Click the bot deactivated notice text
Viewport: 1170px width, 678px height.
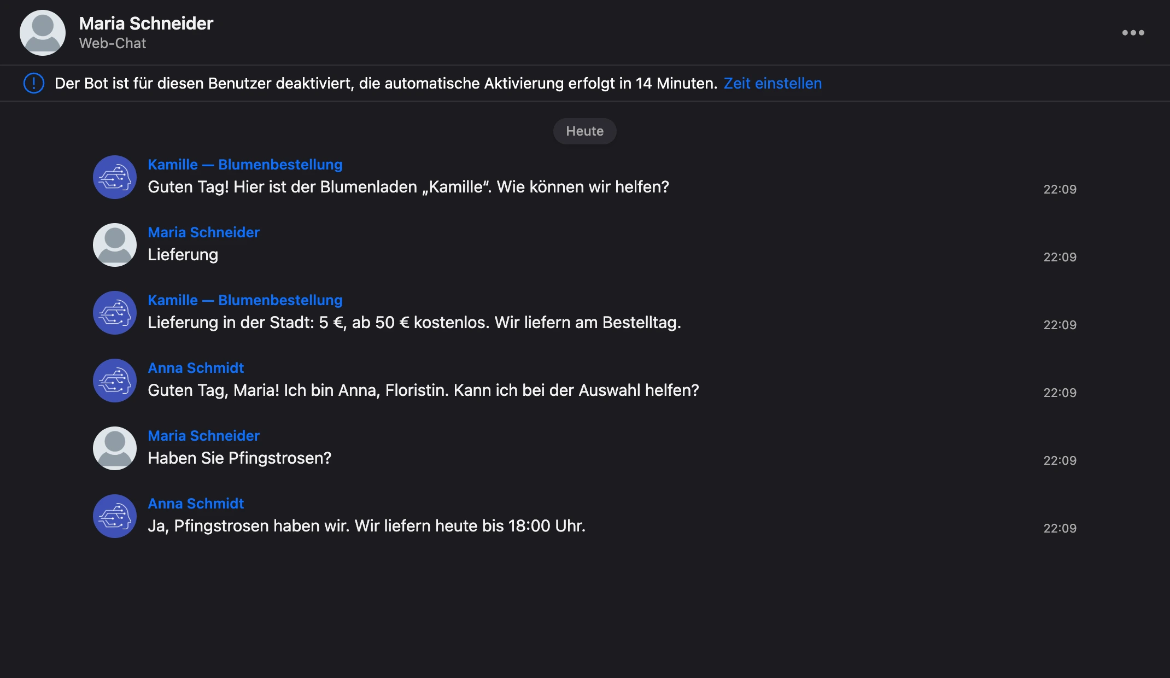[386, 83]
